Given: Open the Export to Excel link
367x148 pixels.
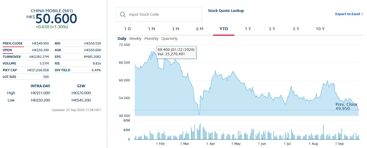Looking at the screenshot, I should 348,14.
